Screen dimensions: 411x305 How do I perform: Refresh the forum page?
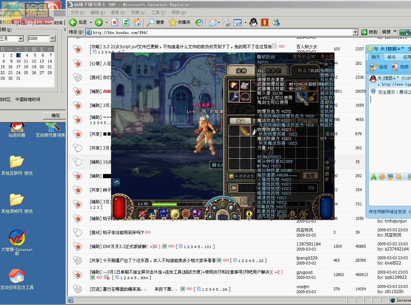[126, 23]
